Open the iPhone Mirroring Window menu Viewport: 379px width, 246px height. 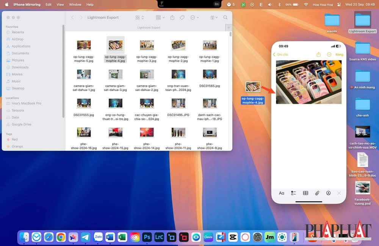(75, 5)
